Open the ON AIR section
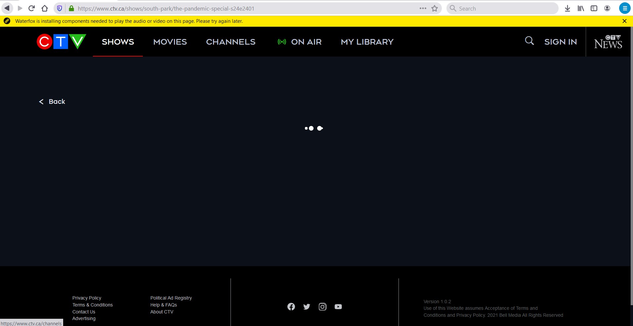633x326 pixels. [299, 42]
